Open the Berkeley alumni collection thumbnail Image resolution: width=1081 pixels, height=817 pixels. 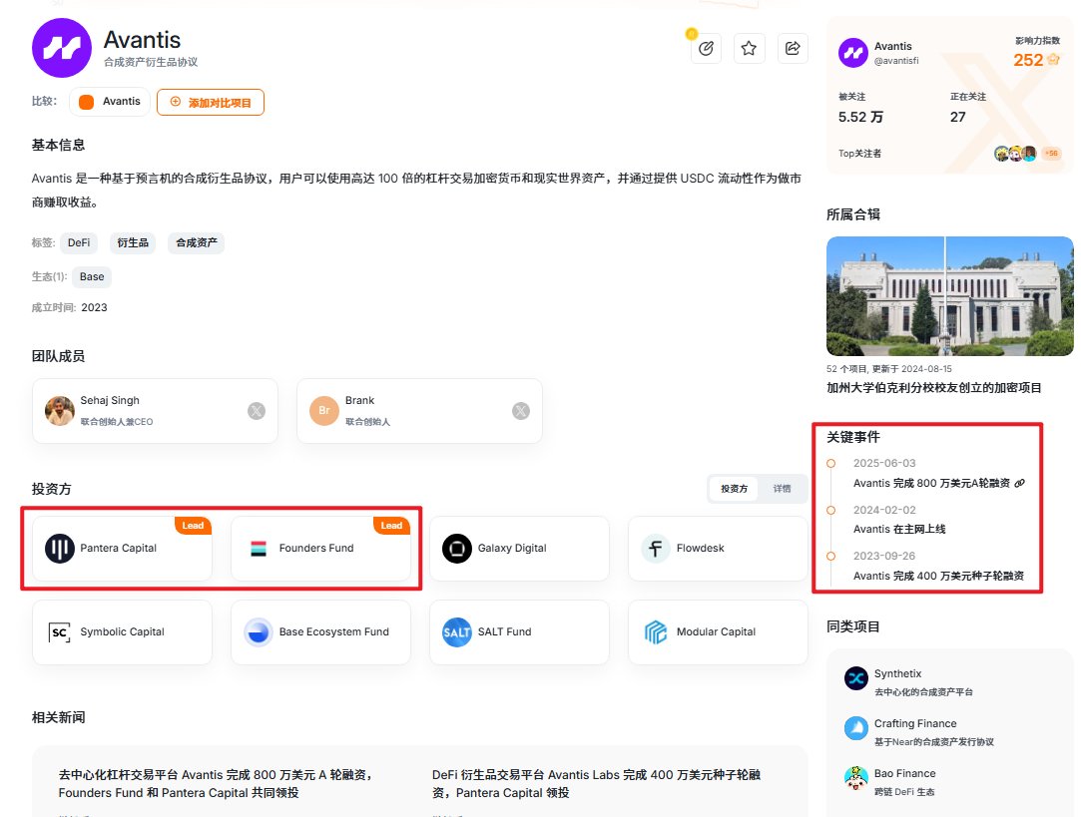949,296
